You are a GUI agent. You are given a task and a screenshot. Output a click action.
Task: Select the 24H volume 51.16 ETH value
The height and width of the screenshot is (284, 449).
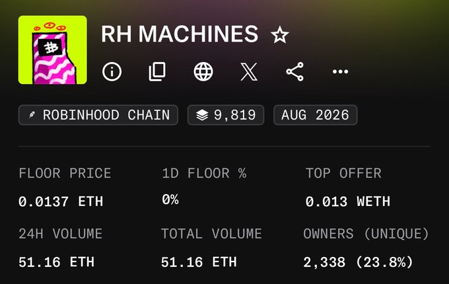pyautogui.click(x=56, y=262)
